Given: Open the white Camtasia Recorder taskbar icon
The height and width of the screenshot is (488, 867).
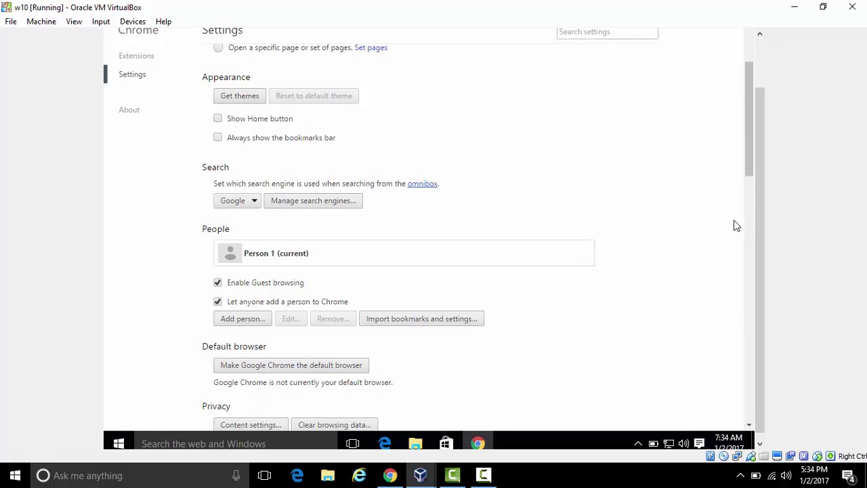Looking at the screenshot, I should tap(484, 476).
